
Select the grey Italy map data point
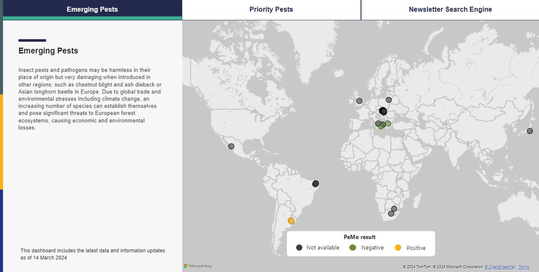(x=378, y=123)
